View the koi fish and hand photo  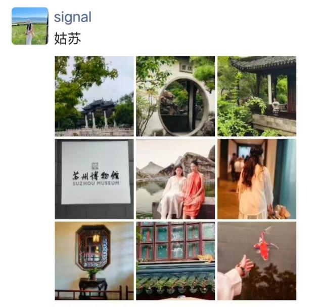pos(257,261)
